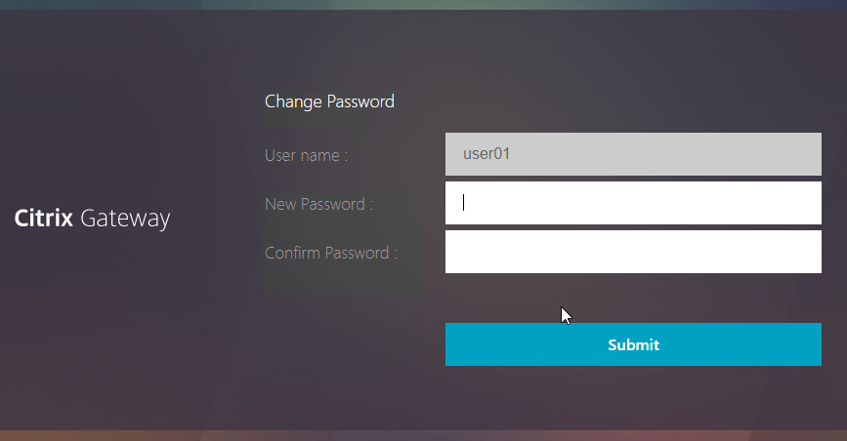
Task: Click the 'New Password :' label
Action: (318, 204)
